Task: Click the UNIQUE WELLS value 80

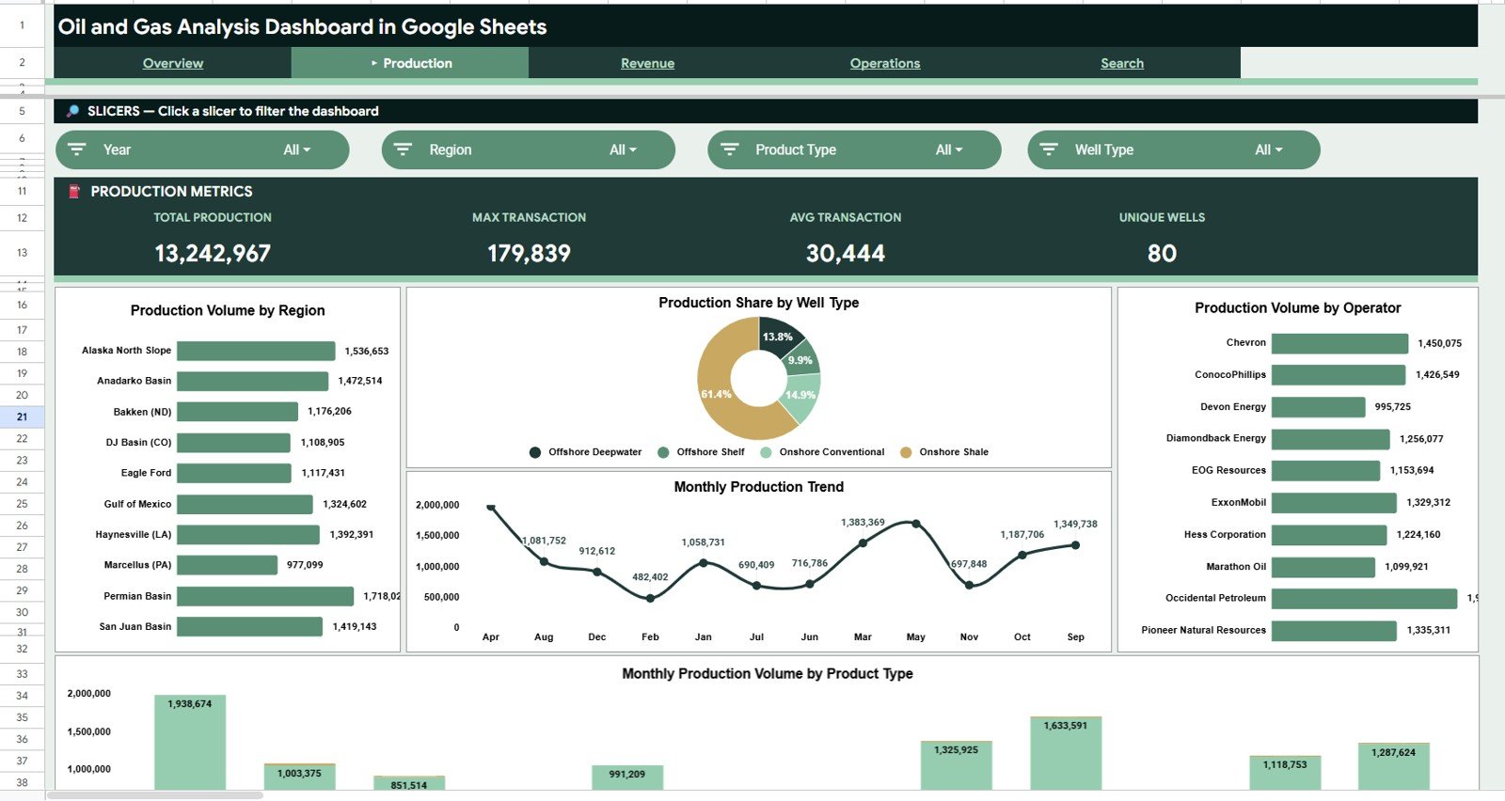Action: coord(1162,253)
